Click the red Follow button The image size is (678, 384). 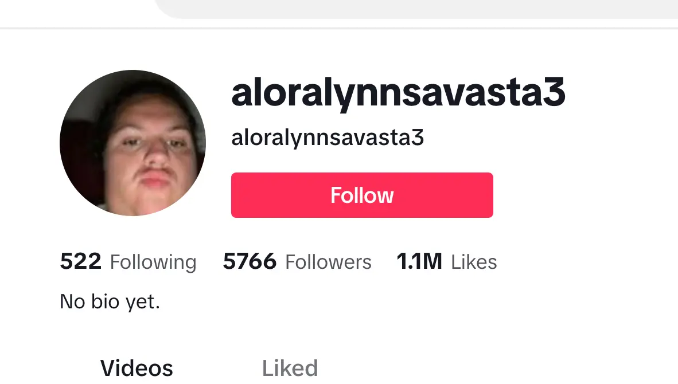coord(362,195)
